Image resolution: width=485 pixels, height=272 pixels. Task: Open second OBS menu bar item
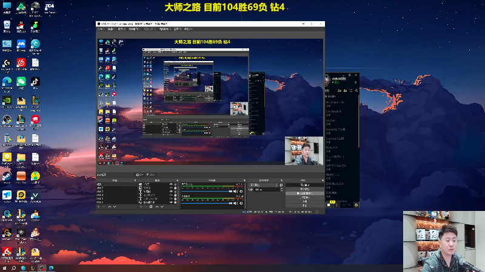[112, 29]
